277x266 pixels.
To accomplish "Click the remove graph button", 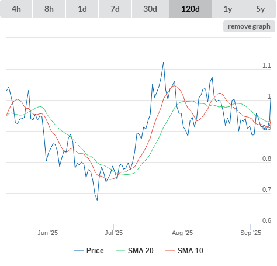I will pos(249,26).
